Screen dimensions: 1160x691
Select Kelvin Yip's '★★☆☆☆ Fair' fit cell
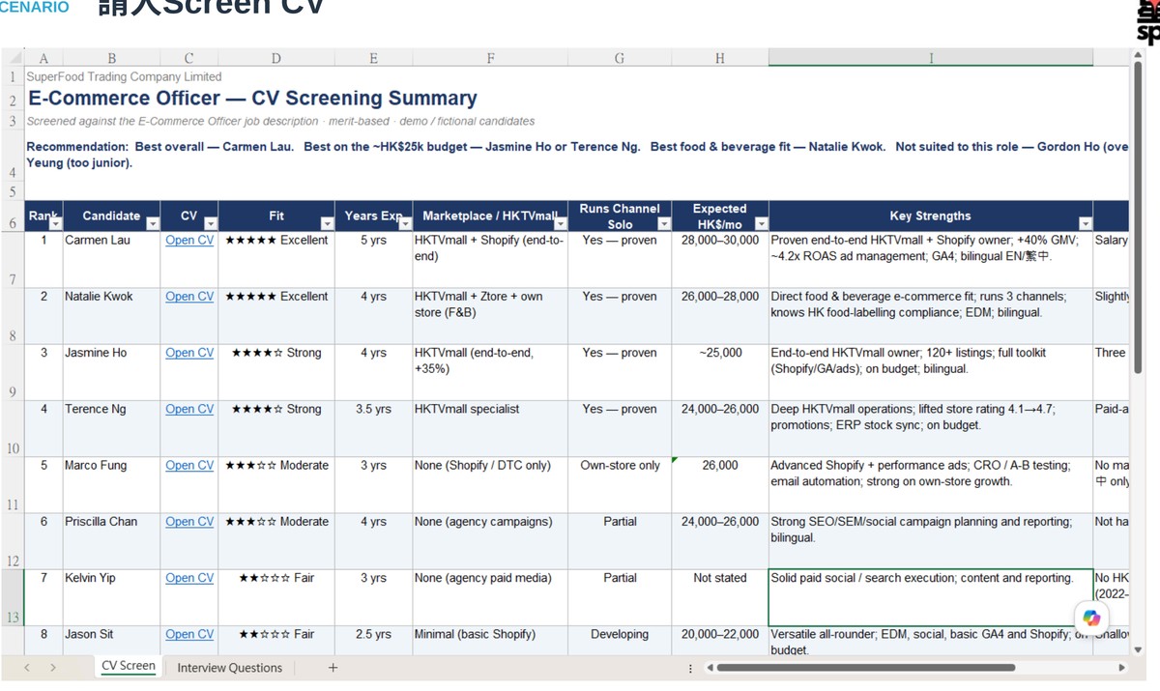(276, 598)
